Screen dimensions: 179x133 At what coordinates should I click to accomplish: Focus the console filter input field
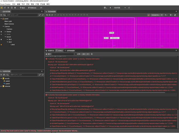[x=63, y=54]
